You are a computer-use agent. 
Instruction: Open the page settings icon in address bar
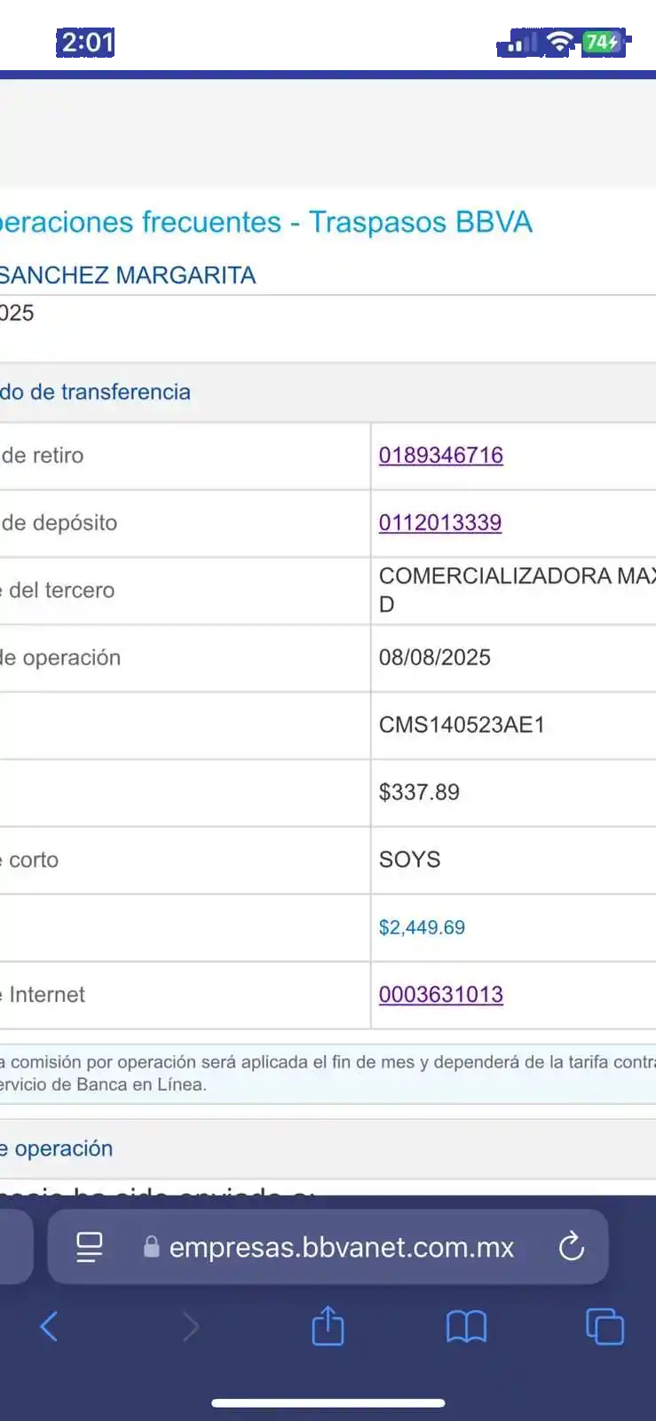[x=90, y=1247]
